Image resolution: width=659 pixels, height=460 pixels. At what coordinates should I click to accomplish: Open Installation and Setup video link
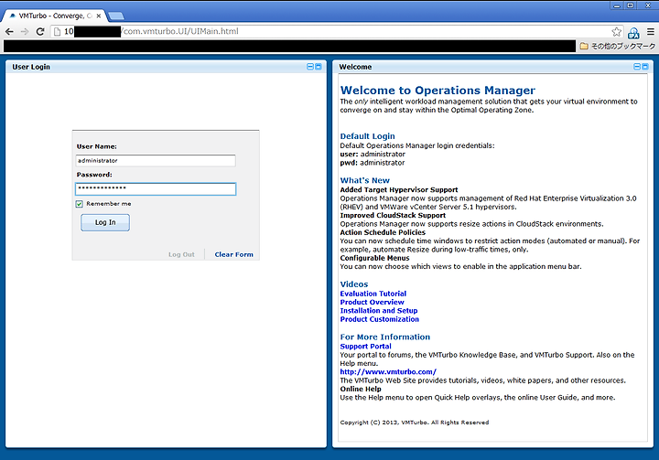tap(379, 310)
